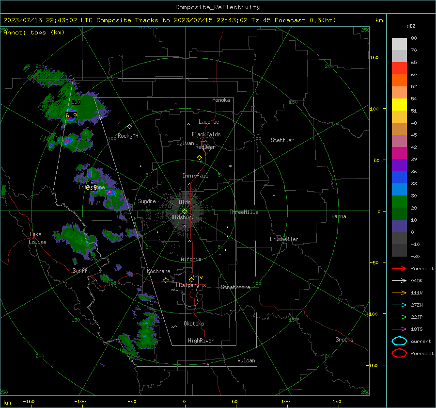
Task: Click the Stettler city label
Action: (x=282, y=140)
